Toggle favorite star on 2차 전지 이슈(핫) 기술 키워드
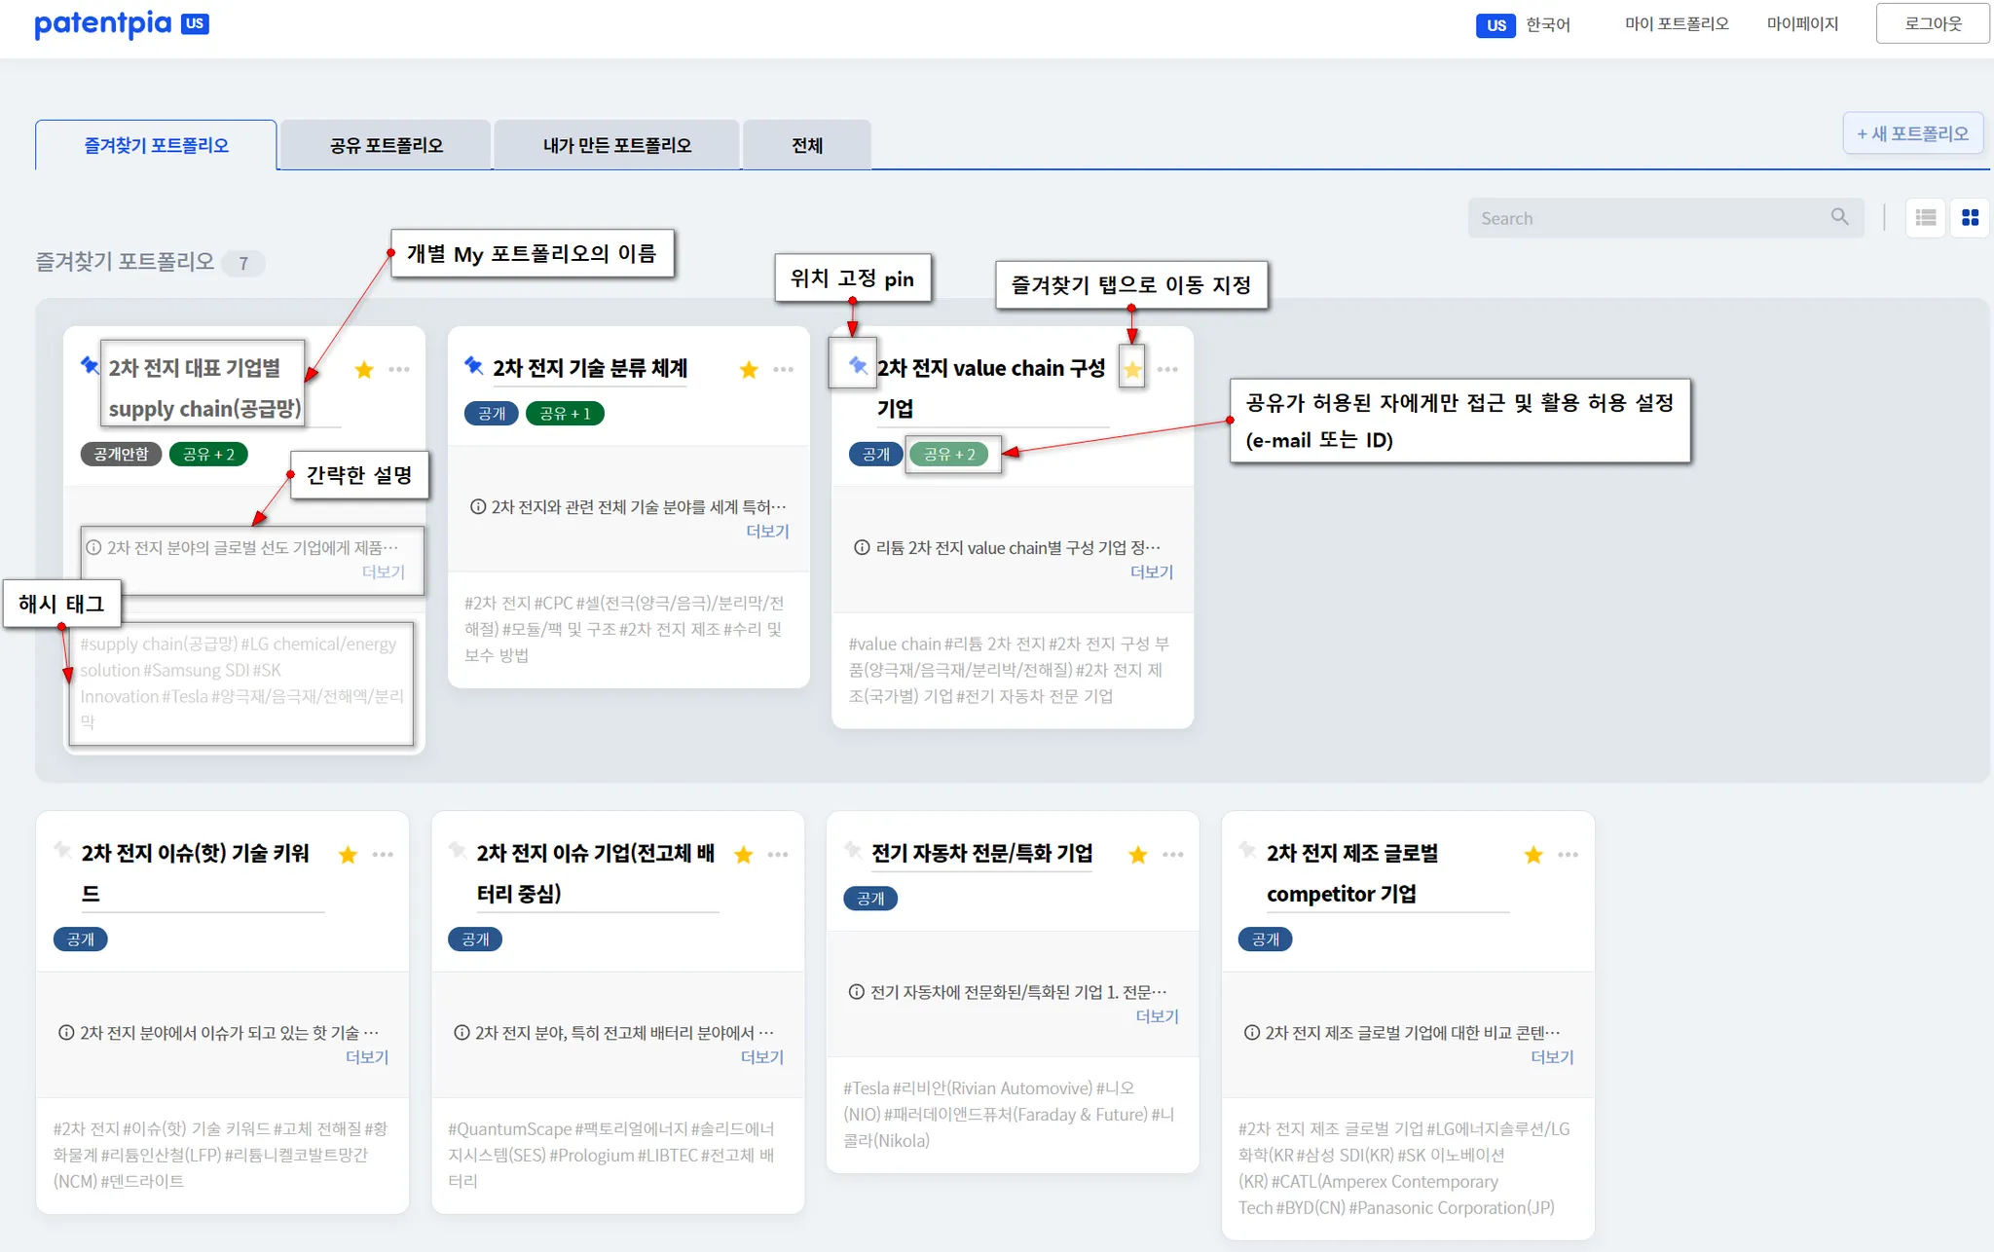 (x=348, y=855)
